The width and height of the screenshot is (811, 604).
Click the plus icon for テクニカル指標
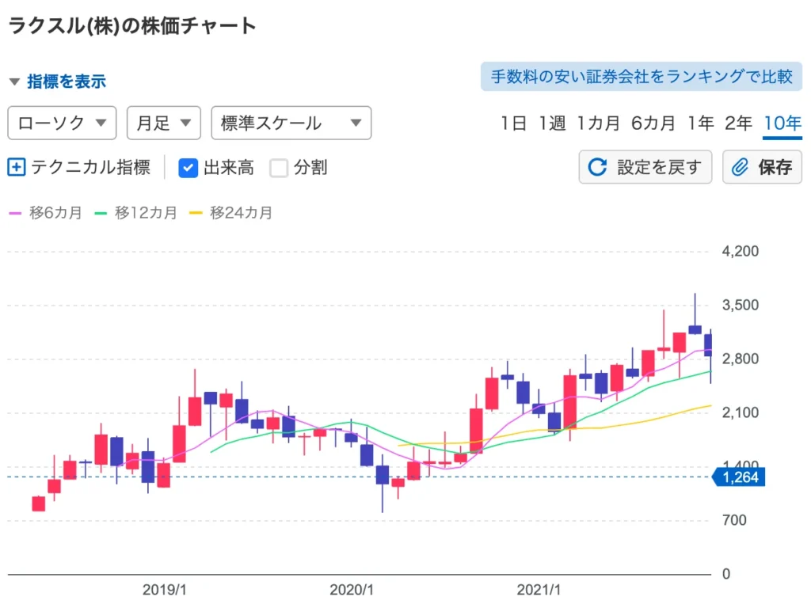17,167
